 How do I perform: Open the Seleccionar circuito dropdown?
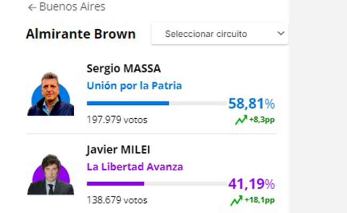[x=219, y=34]
